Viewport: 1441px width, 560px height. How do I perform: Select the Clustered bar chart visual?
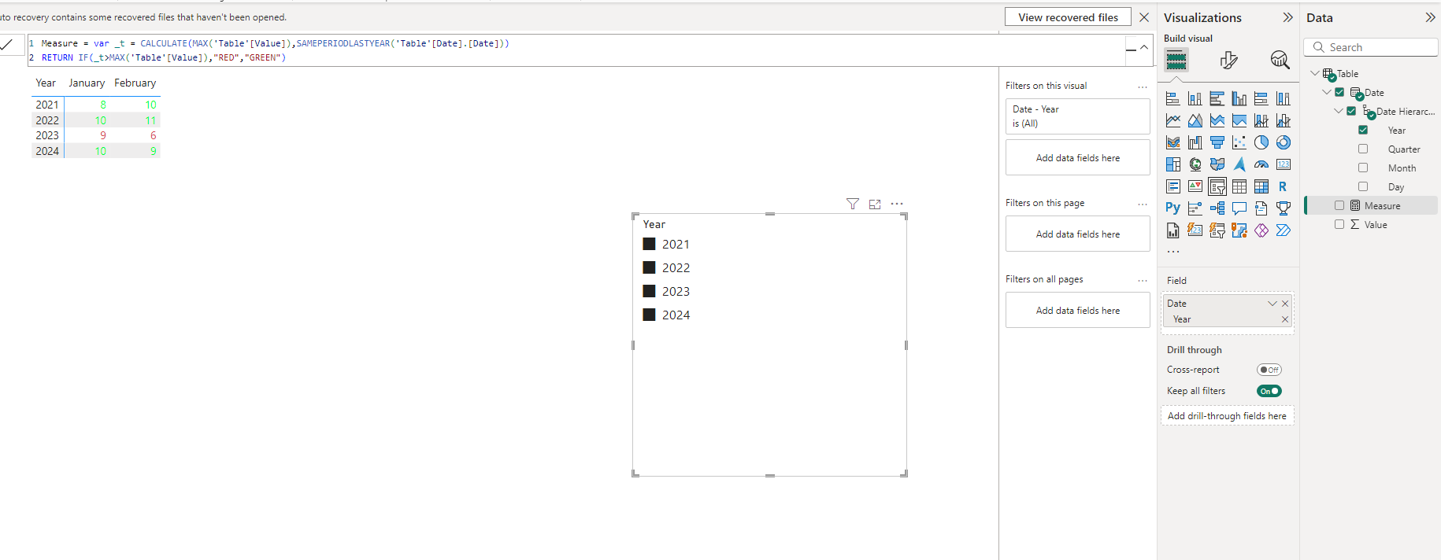tap(1217, 98)
